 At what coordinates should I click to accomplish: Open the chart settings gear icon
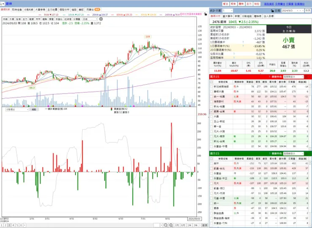pyautogui.click(x=101, y=19)
